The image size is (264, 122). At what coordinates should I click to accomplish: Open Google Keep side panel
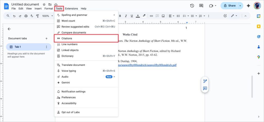click(259, 27)
